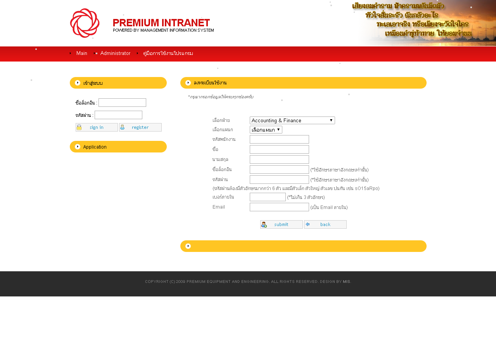Open the Administrator menu item
496x351 pixels.
tap(115, 53)
